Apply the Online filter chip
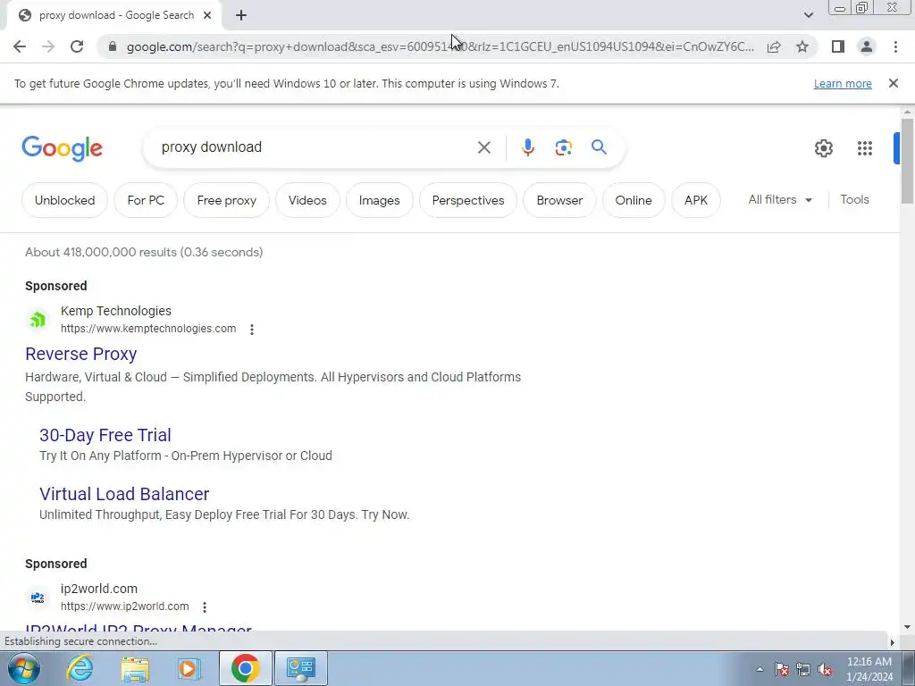The height and width of the screenshot is (686, 915). point(634,200)
